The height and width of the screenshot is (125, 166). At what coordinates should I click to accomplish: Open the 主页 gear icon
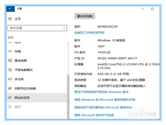tap(10, 19)
